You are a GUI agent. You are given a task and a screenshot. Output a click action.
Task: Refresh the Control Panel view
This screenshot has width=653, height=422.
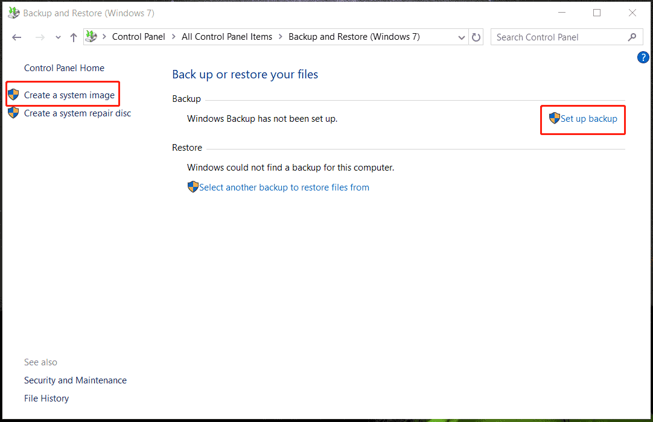[x=476, y=37]
